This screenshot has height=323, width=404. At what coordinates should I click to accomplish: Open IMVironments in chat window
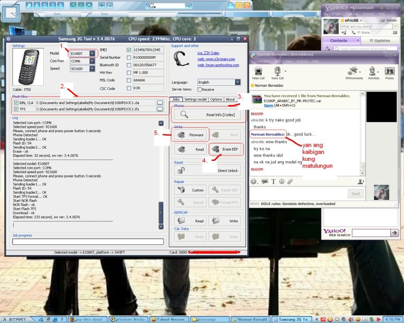tap(353, 72)
